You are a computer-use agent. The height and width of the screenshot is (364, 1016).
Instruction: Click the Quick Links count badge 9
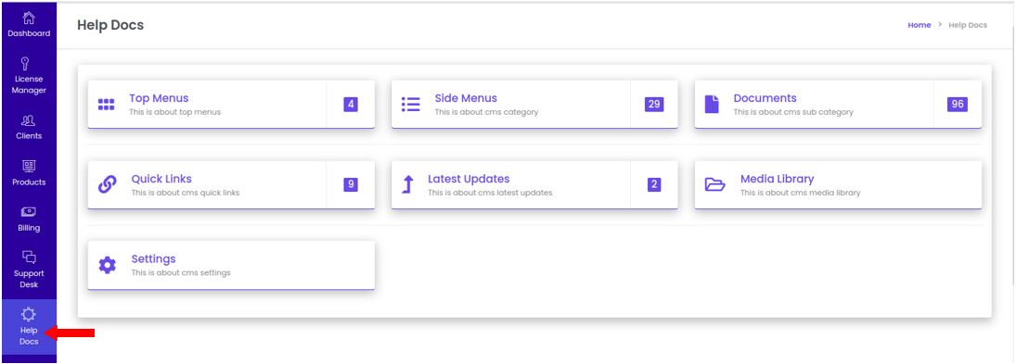[x=351, y=185]
